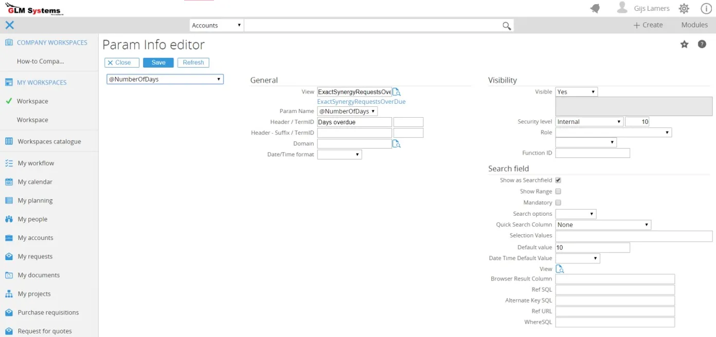Screen dimensions: 716x337
Task: Enable the Show Range checkbox
Action: coord(558,192)
